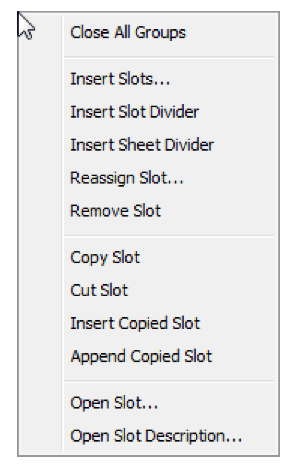The width and height of the screenshot is (298, 468).
Task: Select Copy Slot
Action: coord(148,258)
